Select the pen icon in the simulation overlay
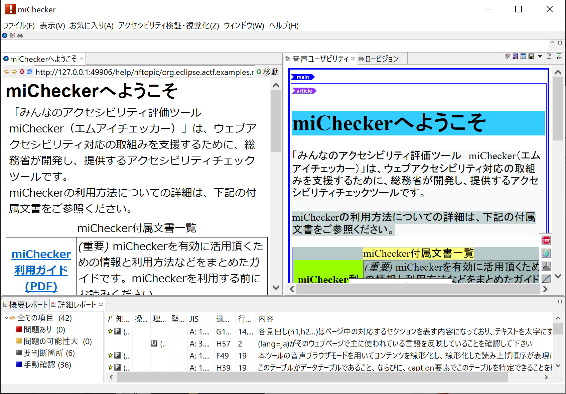 tap(546, 278)
